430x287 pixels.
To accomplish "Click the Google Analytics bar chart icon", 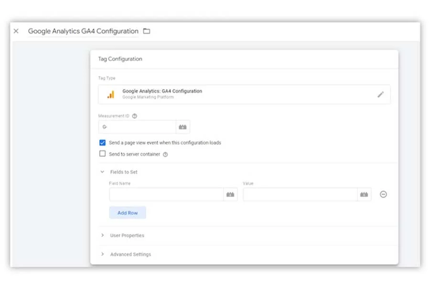I will pyautogui.click(x=111, y=95).
